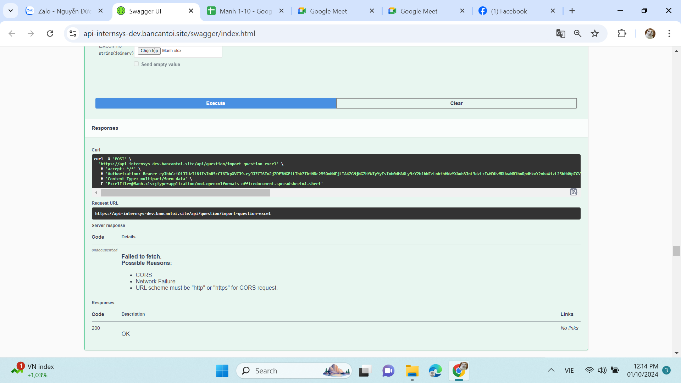The width and height of the screenshot is (681, 383).
Task: Copy the curl command to clipboard
Action: click(574, 192)
